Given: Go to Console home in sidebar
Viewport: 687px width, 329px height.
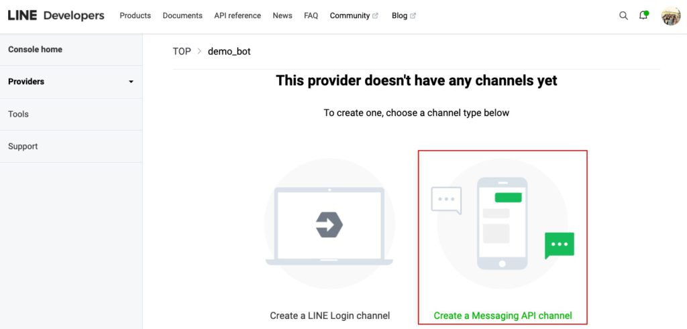Looking at the screenshot, I should coord(71,50).
